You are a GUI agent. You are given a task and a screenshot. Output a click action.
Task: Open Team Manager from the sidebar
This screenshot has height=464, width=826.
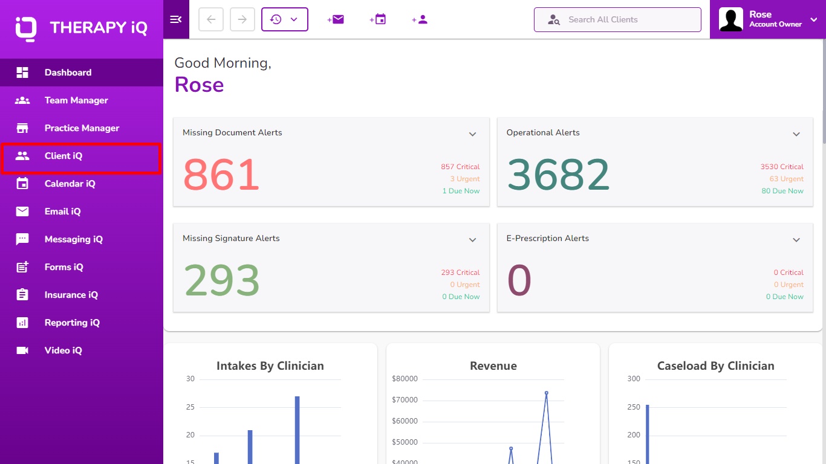76,100
